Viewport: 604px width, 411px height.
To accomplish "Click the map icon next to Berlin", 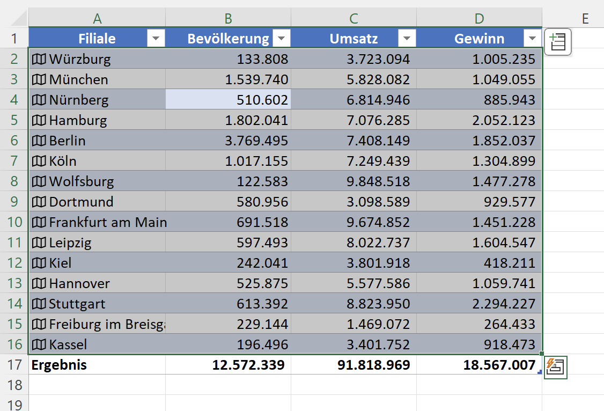I will coord(39,141).
